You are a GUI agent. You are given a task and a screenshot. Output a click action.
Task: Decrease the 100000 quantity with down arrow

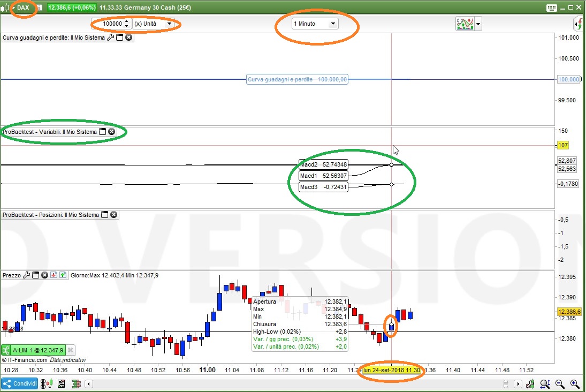[127, 26]
